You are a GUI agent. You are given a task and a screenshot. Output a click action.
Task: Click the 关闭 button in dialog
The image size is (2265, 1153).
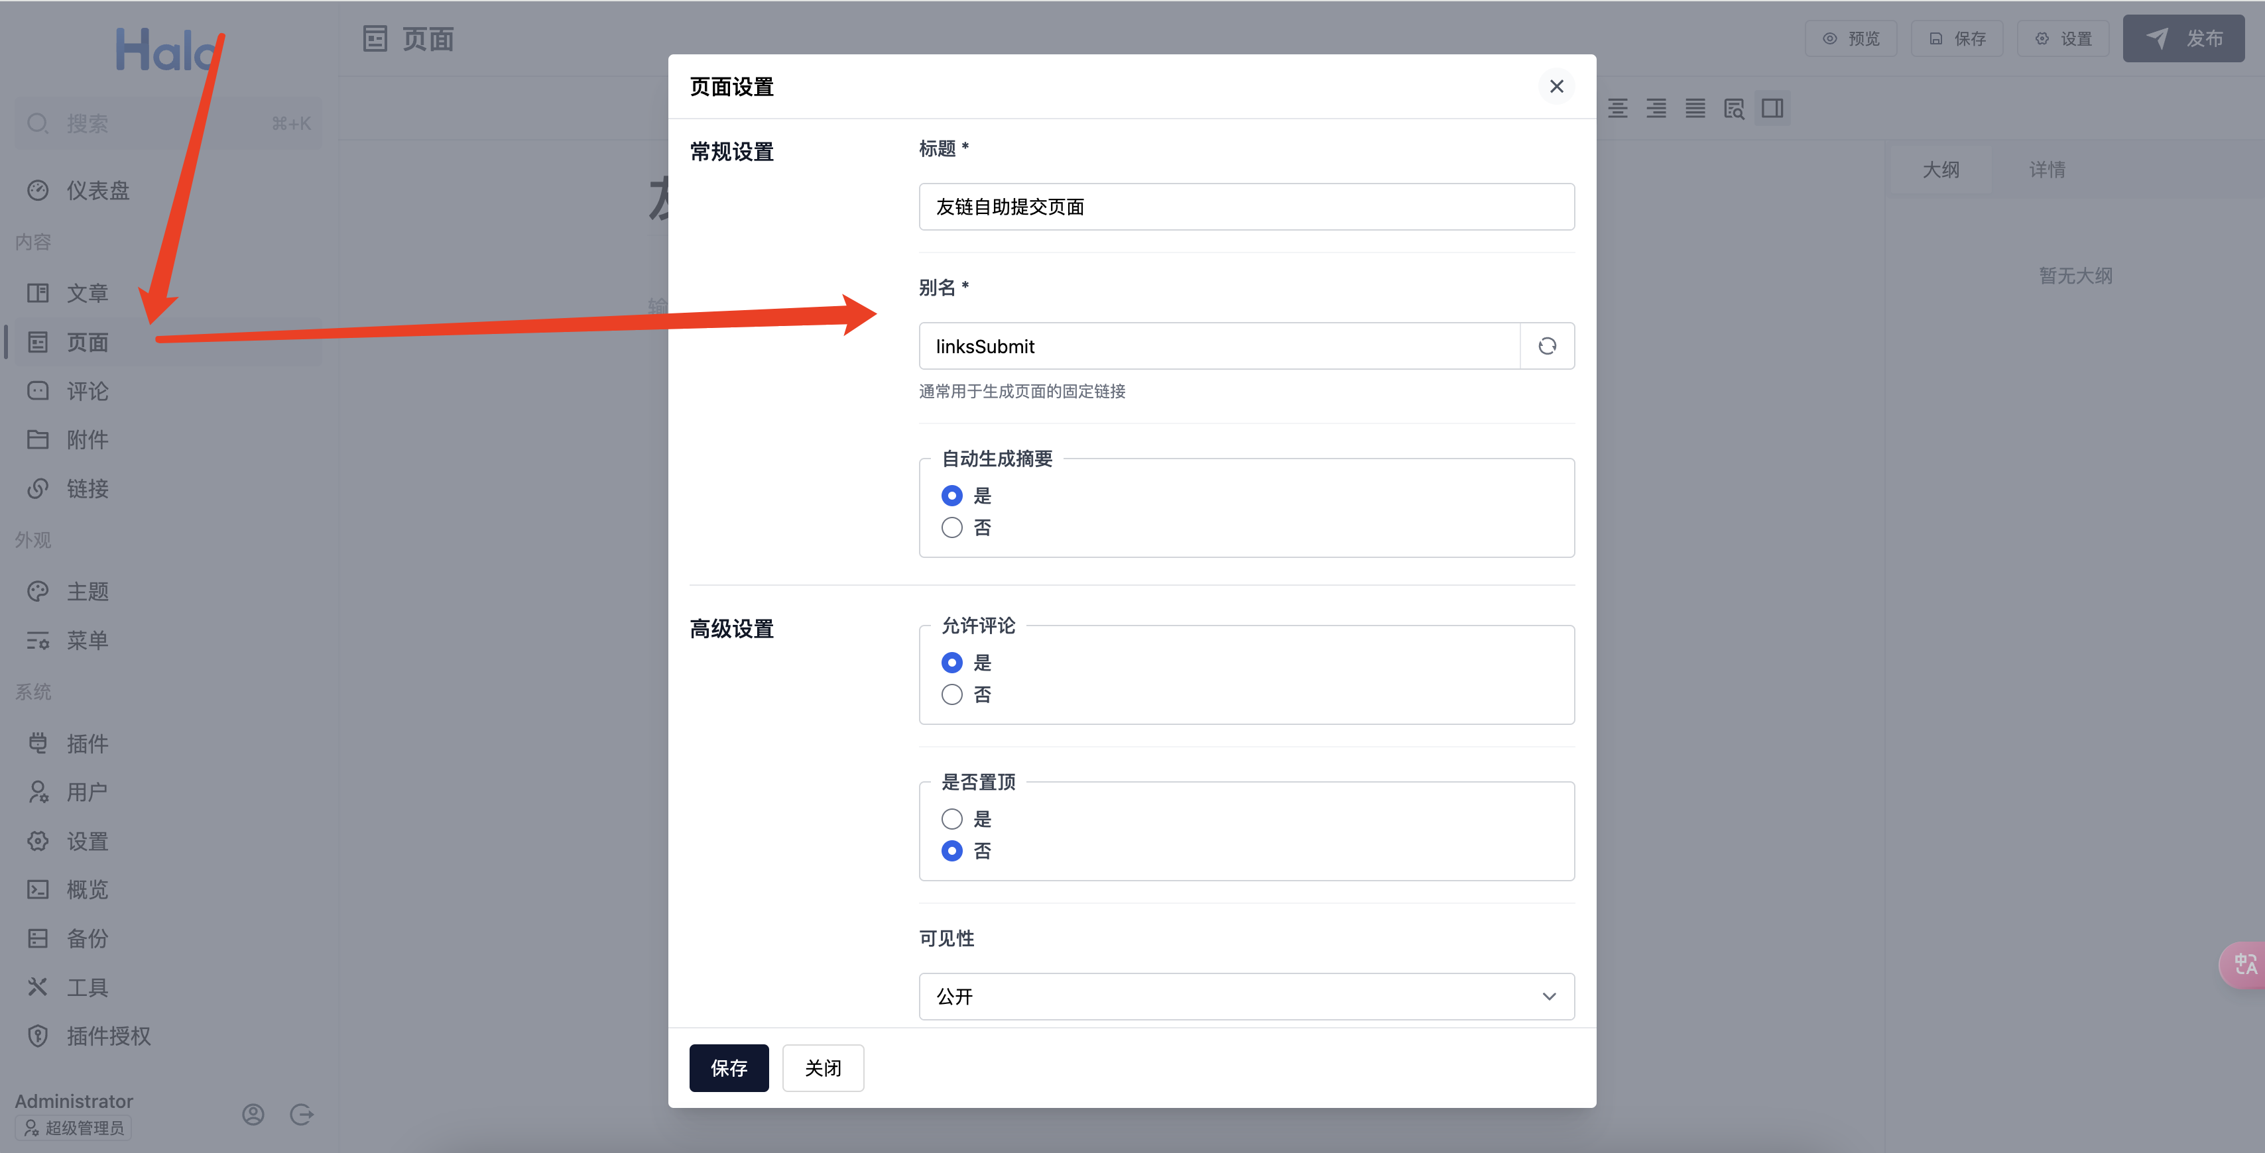823,1068
